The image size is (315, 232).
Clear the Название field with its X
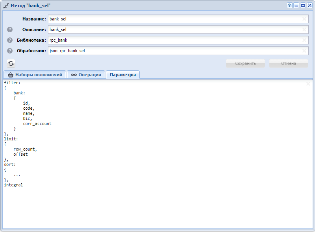[x=304, y=19]
